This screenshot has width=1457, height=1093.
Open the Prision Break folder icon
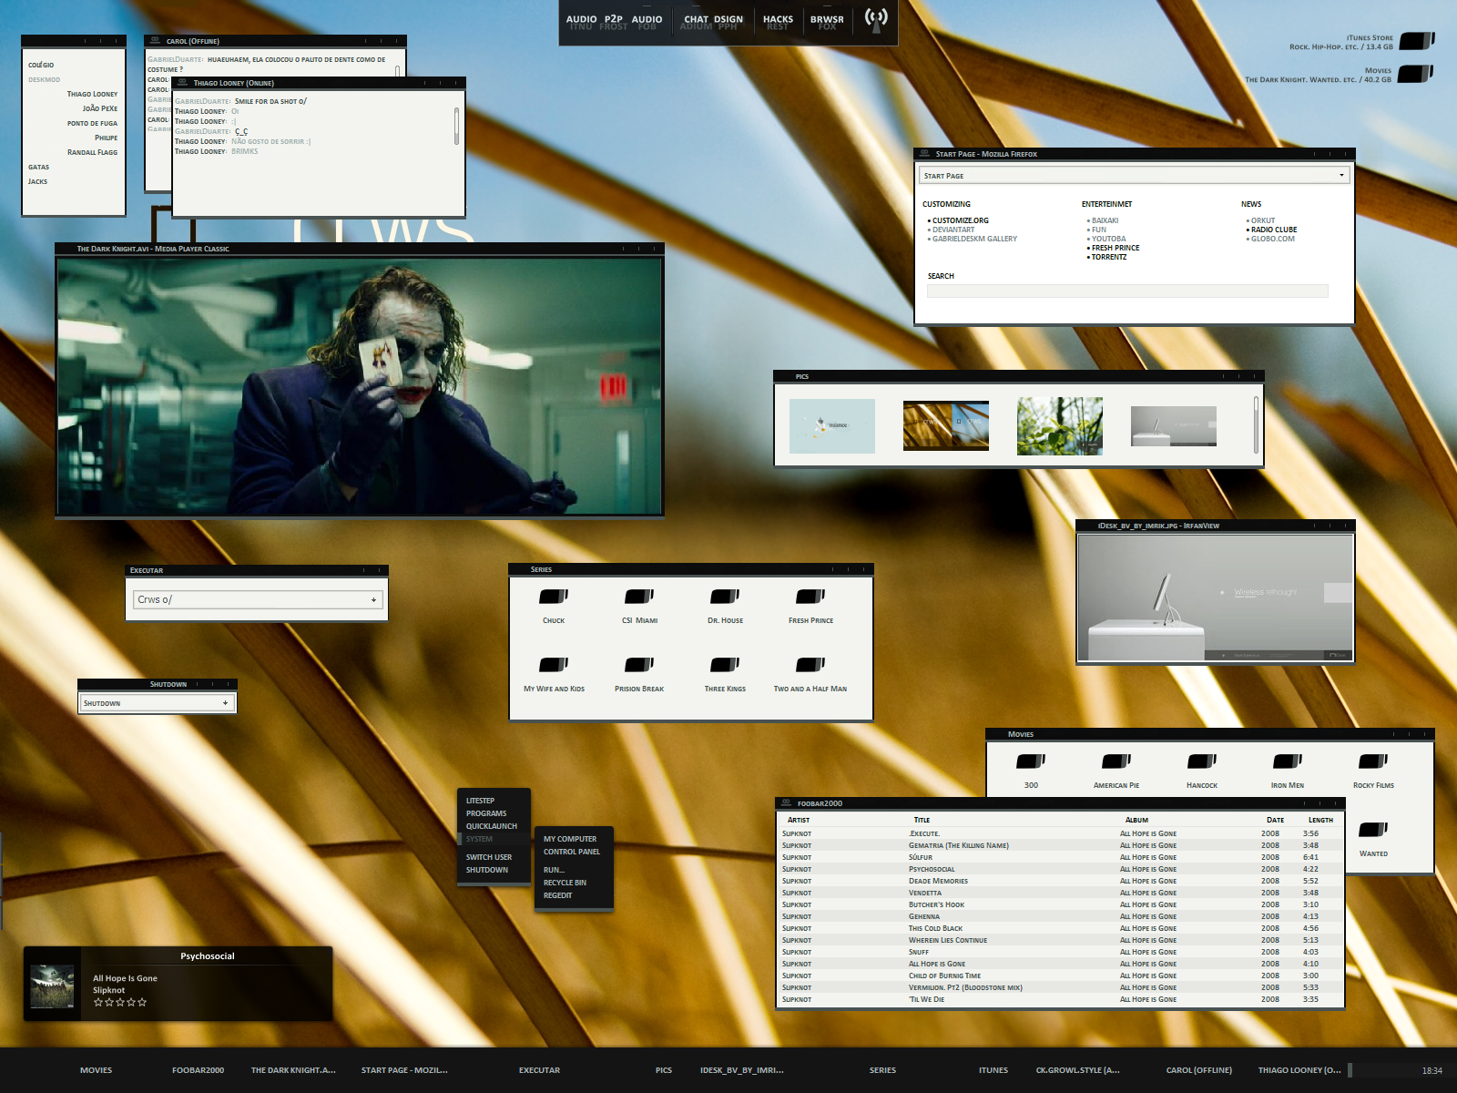pos(639,665)
